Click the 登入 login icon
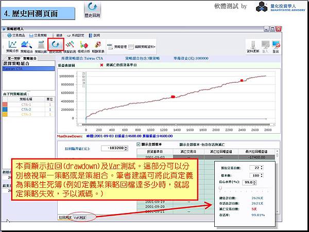309x232 pixels. click(x=265, y=47)
